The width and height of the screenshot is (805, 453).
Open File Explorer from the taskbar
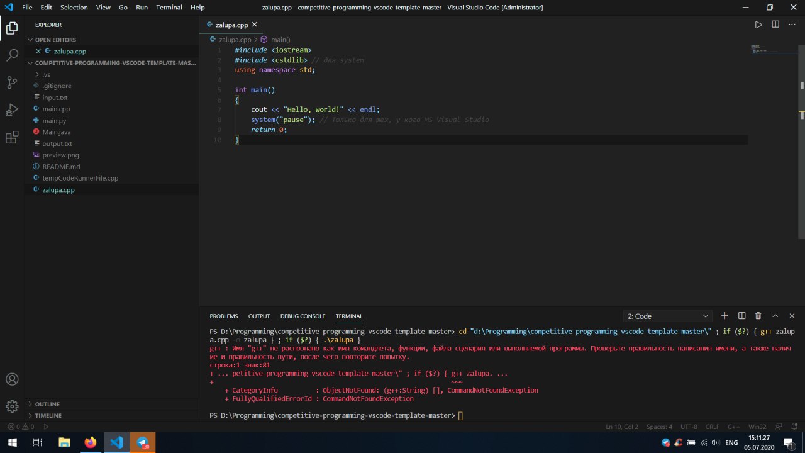[x=64, y=442]
